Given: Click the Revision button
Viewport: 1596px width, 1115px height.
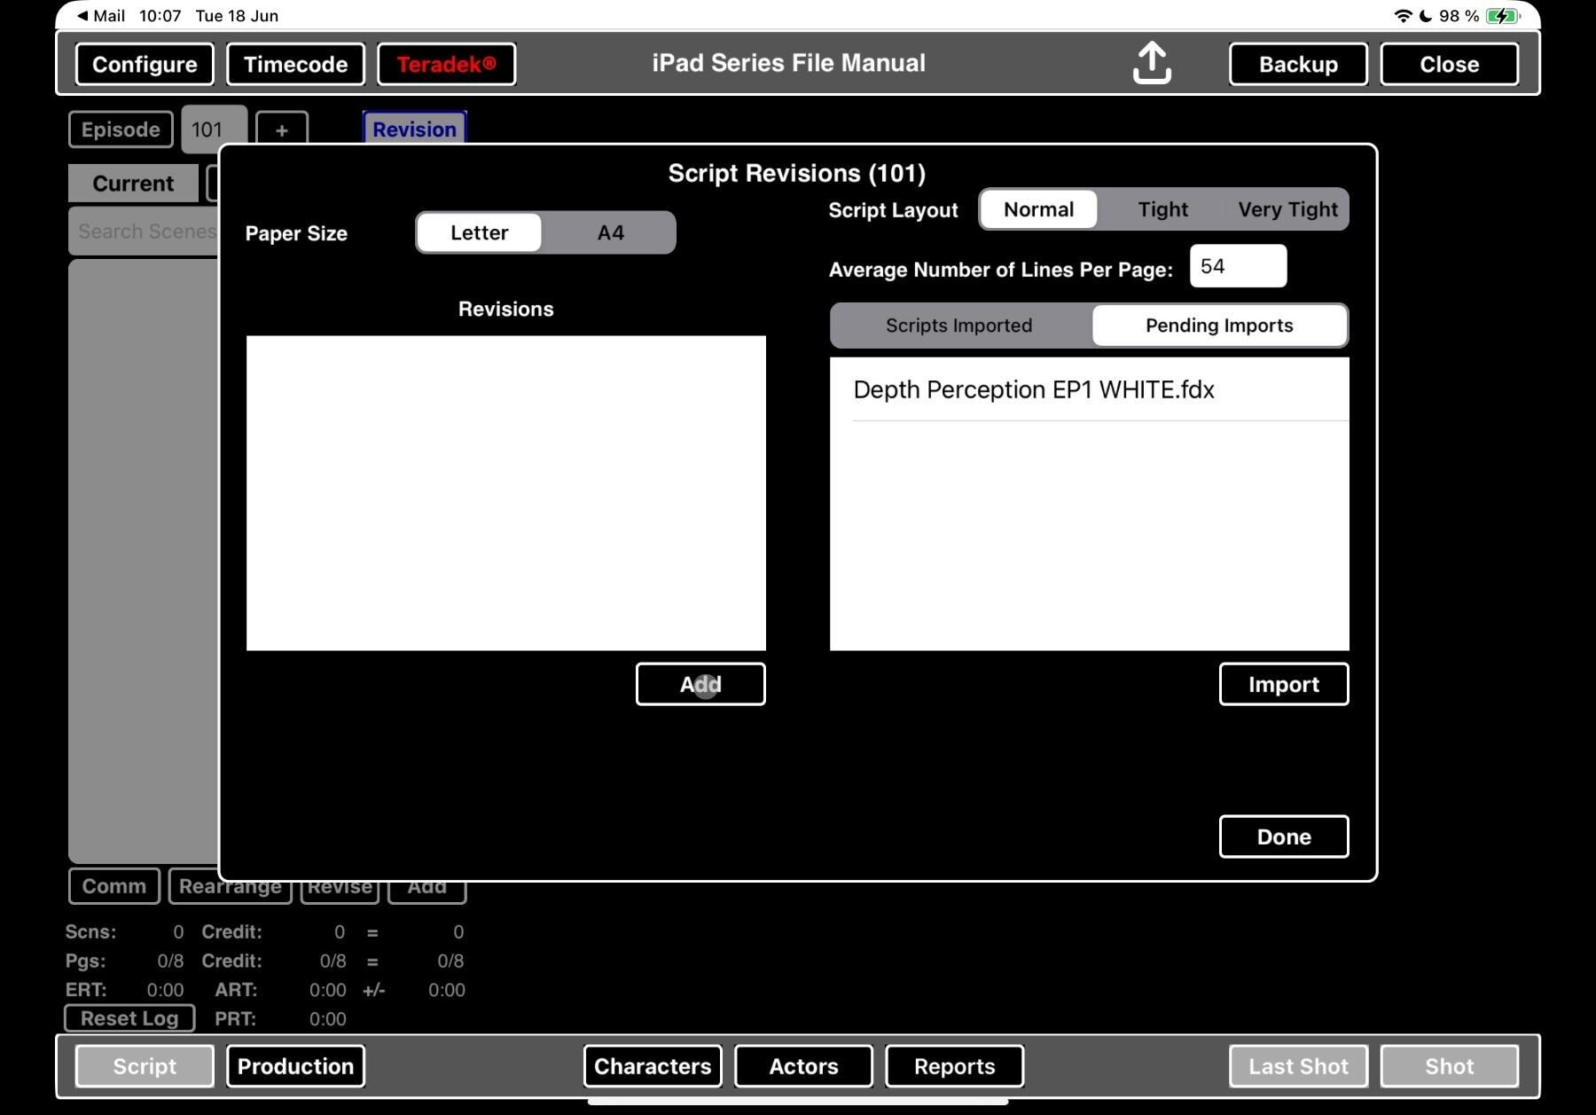Looking at the screenshot, I should click(414, 129).
